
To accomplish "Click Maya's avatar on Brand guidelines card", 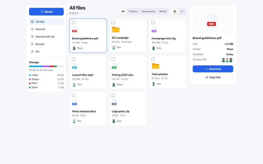I will click(x=74, y=48).
